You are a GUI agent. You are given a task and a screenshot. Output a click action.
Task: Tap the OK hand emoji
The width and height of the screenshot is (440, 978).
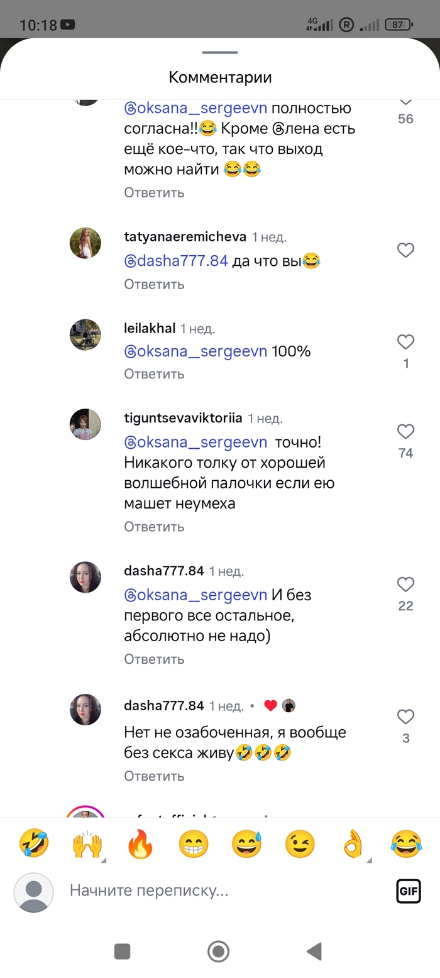click(x=353, y=843)
